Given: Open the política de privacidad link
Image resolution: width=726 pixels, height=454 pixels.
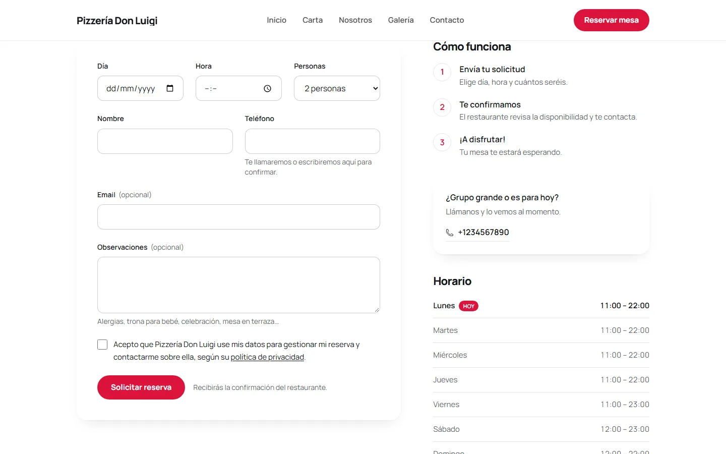Looking at the screenshot, I should 267,357.
